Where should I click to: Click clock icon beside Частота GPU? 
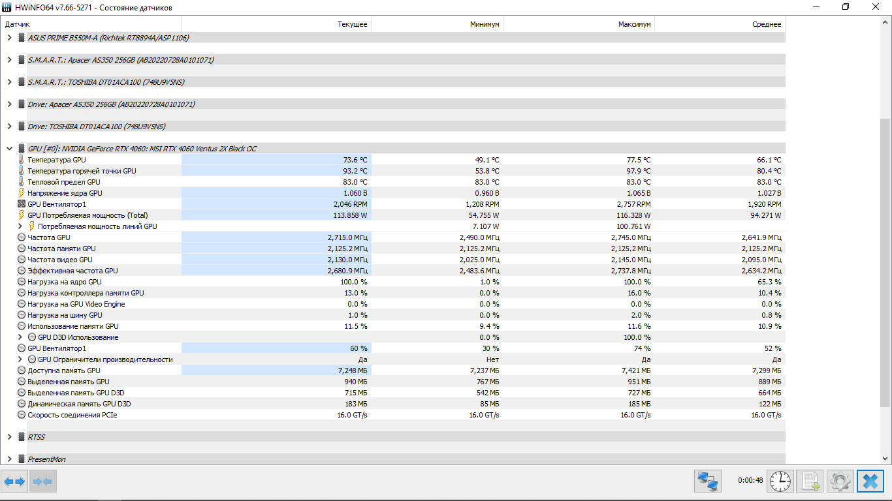click(21, 237)
